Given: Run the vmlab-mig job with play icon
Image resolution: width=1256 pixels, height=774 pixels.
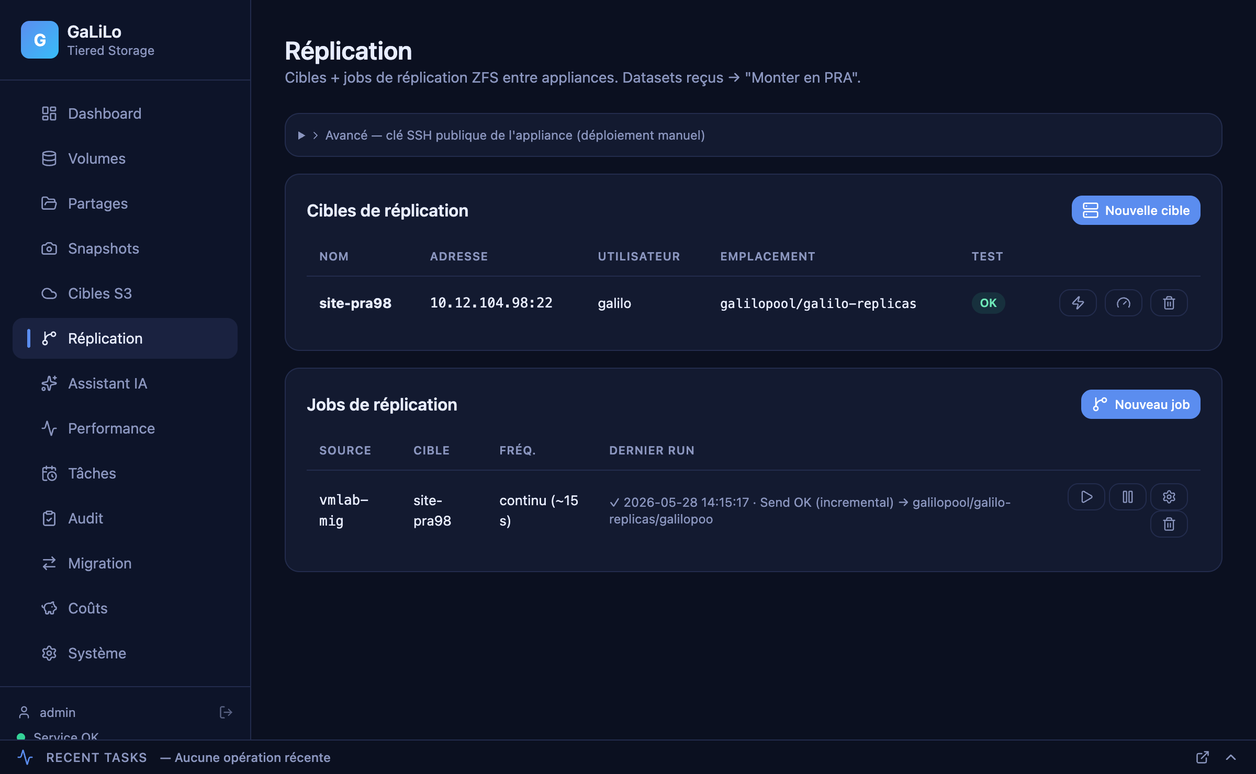Looking at the screenshot, I should click(1086, 497).
